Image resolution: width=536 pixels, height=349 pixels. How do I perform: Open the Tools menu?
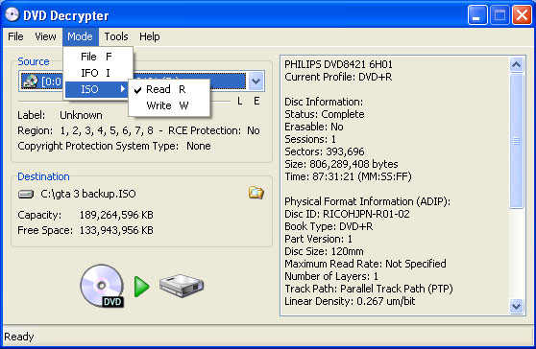click(x=116, y=36)
